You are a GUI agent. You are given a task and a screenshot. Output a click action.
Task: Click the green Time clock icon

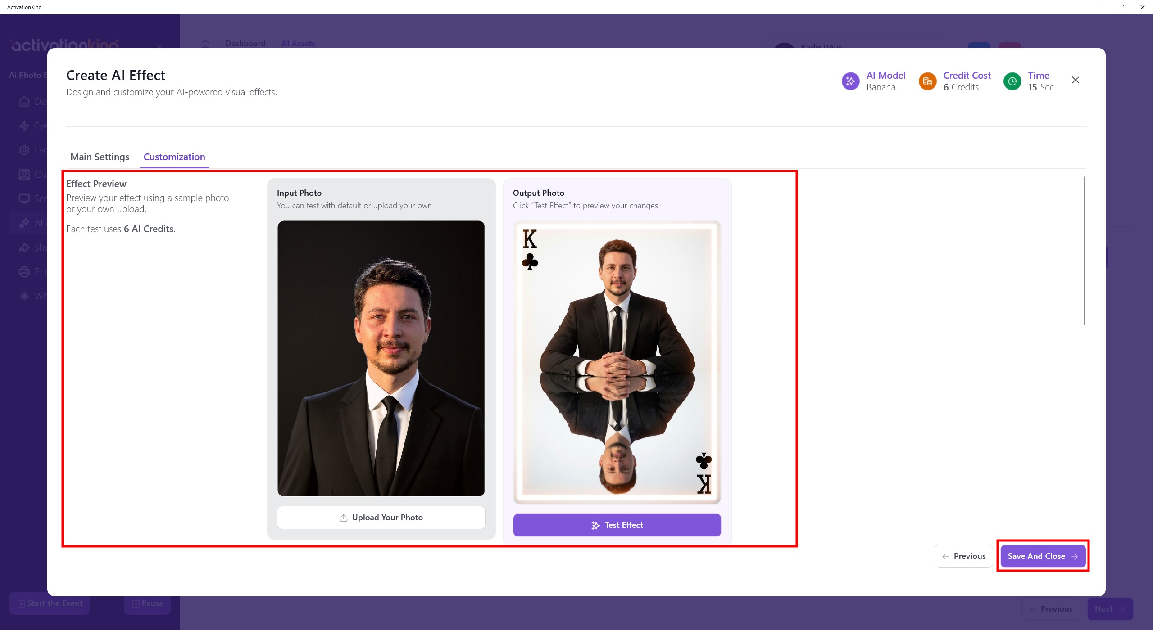(1012, 81)
